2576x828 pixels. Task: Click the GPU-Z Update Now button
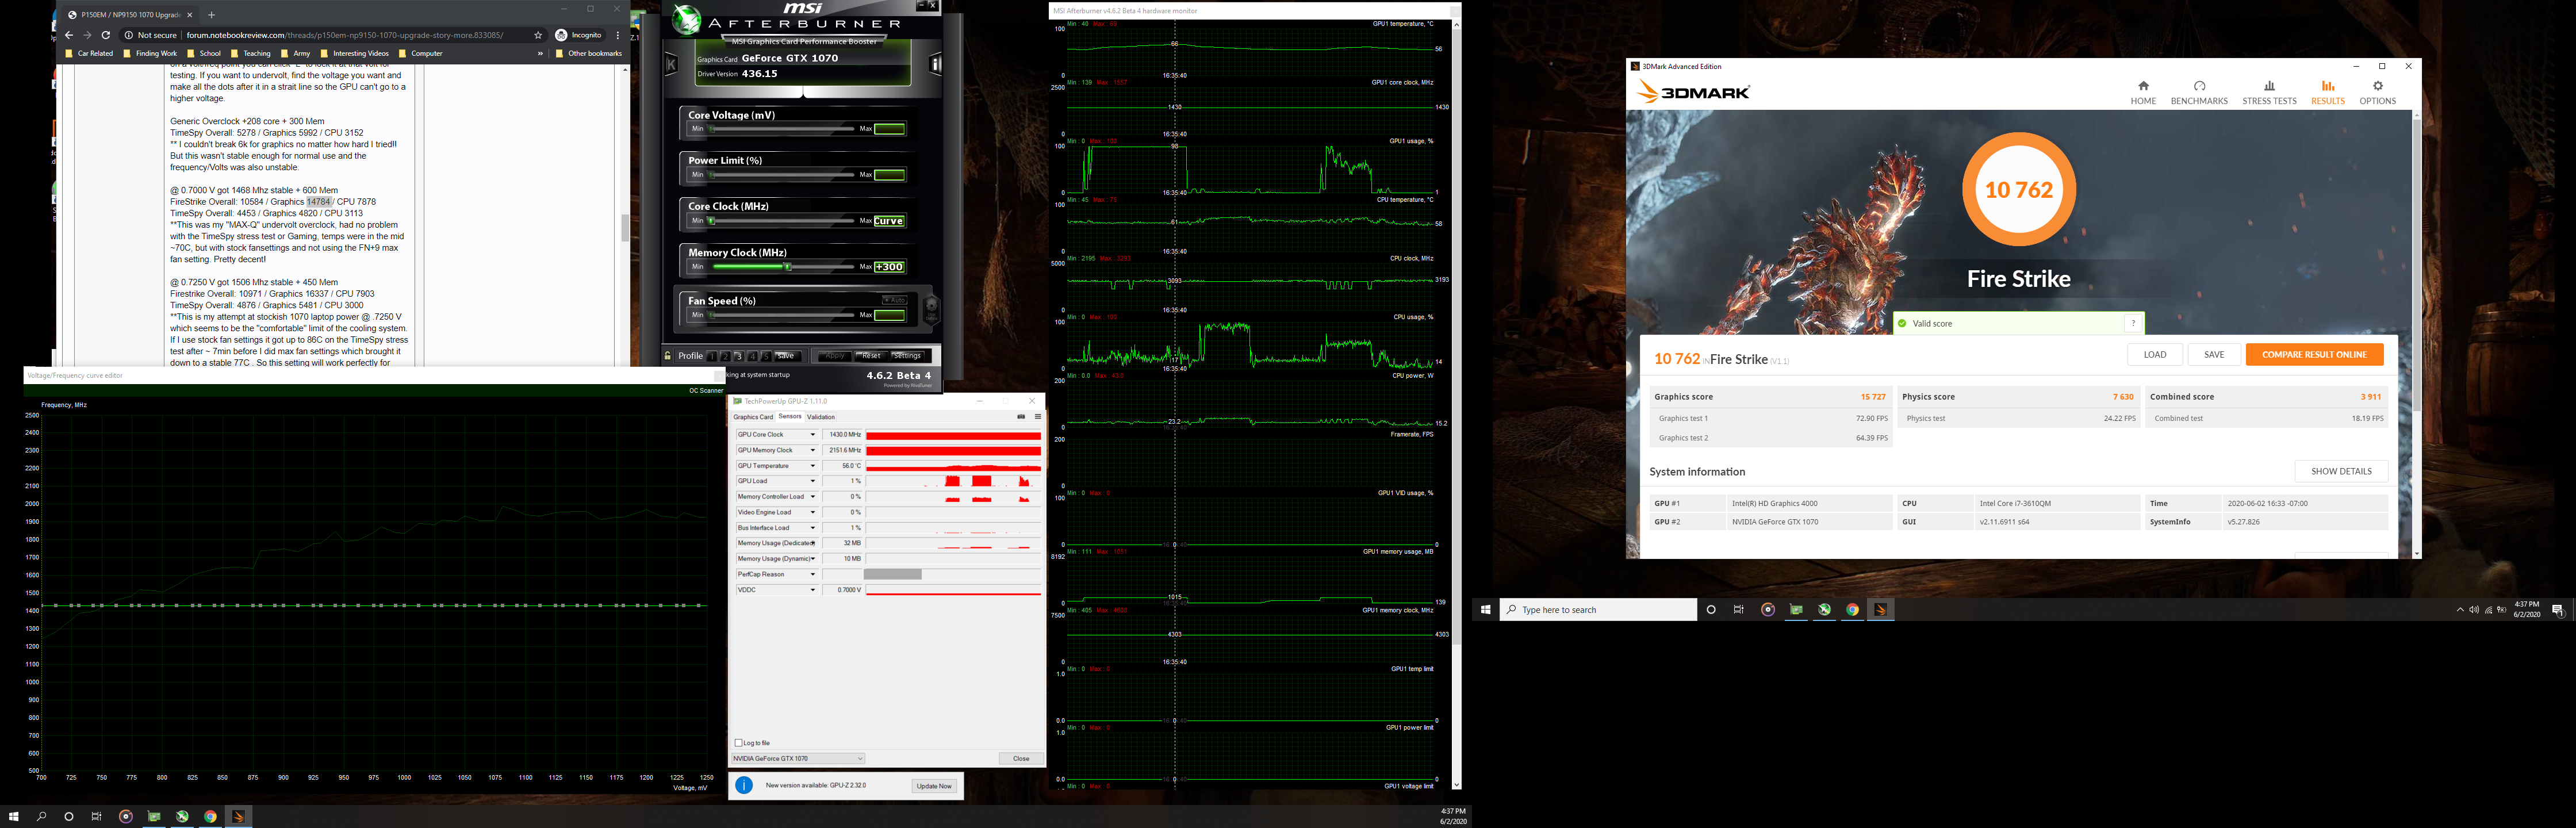[x=934, y=786]
